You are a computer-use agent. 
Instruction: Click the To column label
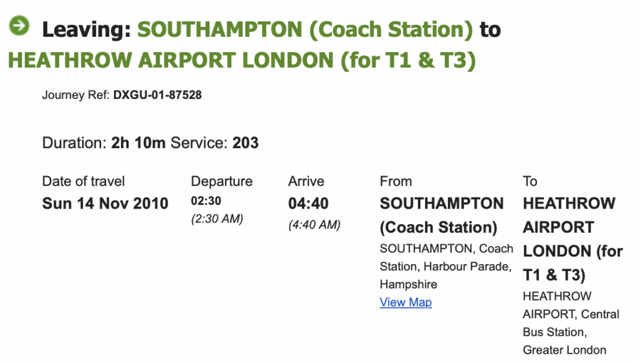tap(530, 181)
